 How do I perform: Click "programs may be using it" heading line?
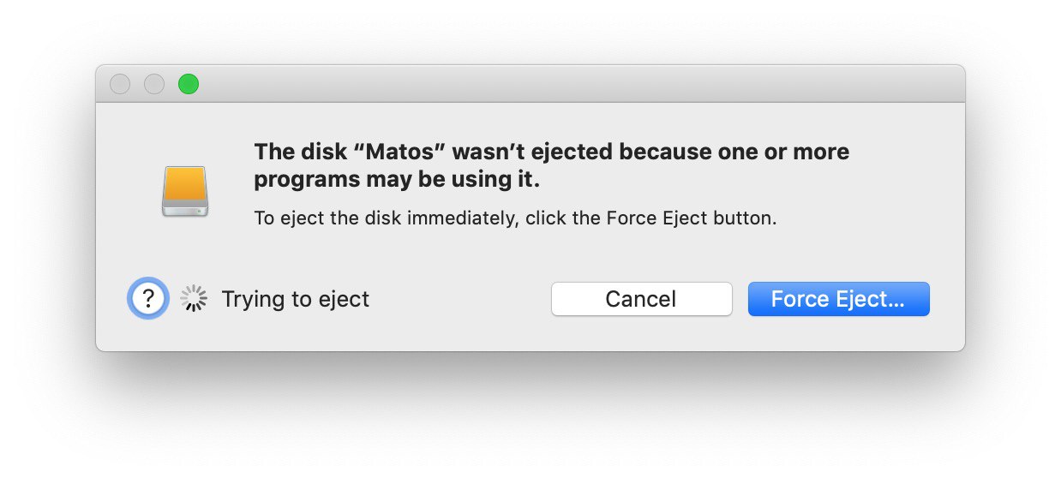(398, 181)
